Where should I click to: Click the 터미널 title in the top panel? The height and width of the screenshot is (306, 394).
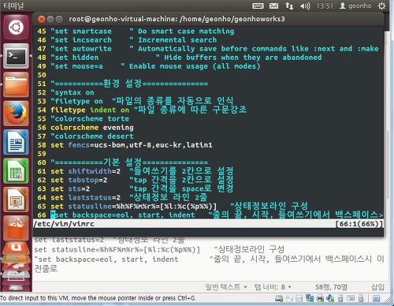point(14,6)
